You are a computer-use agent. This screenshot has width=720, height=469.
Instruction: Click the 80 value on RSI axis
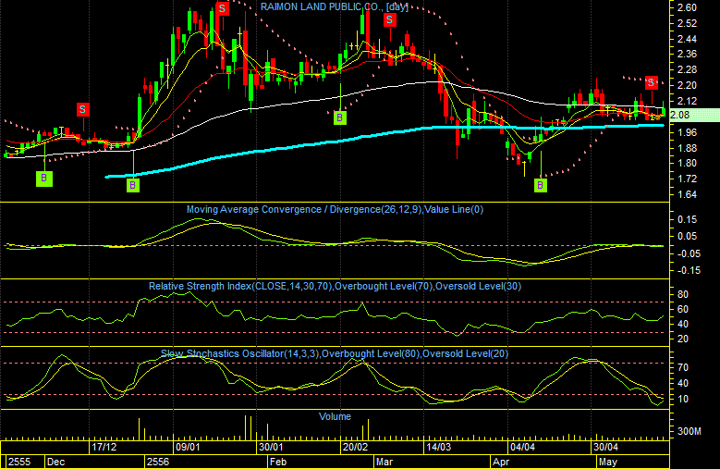point(683,294)
